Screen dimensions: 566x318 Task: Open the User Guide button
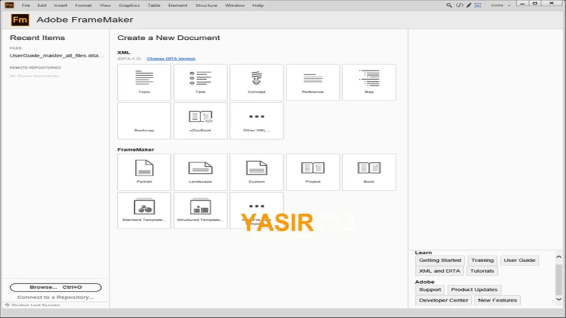[520, 261]
